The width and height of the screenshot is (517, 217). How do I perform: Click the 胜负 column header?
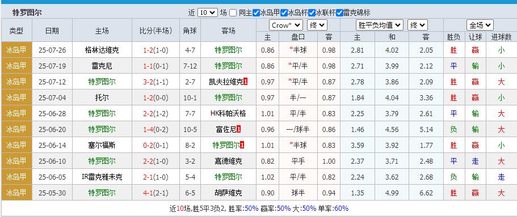pyautogui.click(x=453, y=37)
